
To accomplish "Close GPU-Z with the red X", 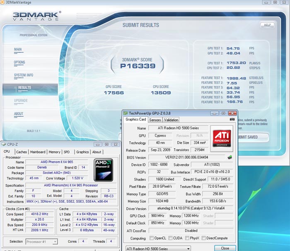I will click(232, 113).
